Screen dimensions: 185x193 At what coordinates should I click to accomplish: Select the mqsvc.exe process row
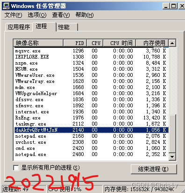click(92, 51)
